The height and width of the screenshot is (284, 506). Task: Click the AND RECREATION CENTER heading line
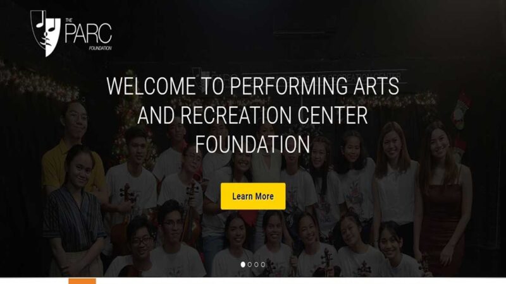[252, 115]
